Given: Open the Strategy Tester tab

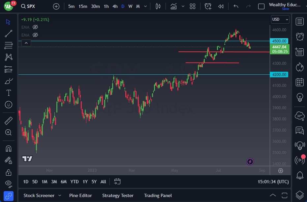Looking at the screenshot, I should (x=118, y=195).
